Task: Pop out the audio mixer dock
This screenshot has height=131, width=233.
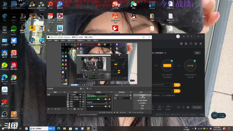Action: 112,92
